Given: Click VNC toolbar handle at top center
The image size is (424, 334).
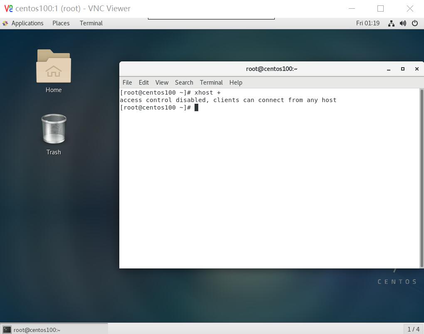Looking at the screenshot, I should point(211,19).
